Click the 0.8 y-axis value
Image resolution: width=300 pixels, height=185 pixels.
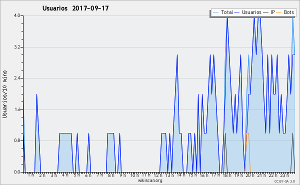(x=17, y=141)
